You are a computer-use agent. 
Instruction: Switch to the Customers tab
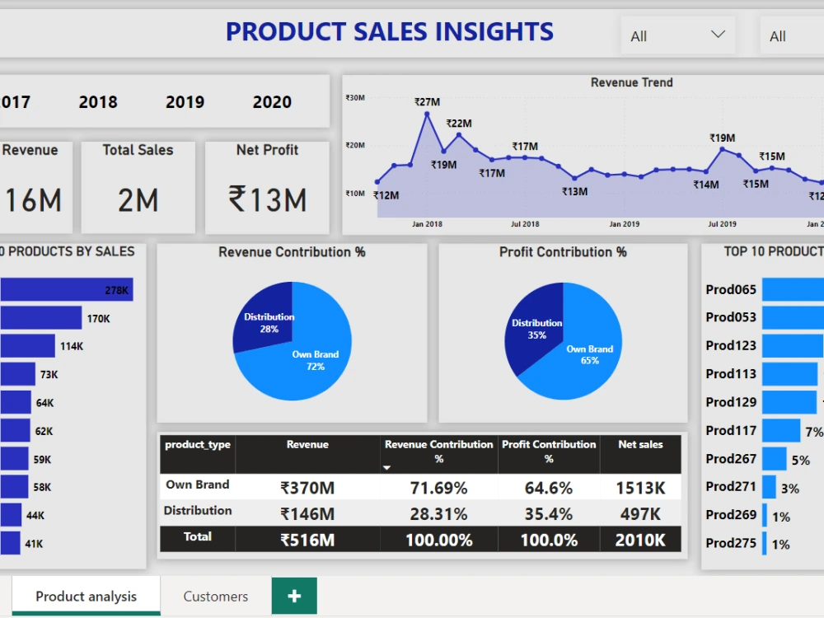pos(214,596)
